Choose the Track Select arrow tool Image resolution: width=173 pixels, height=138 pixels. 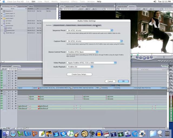pos(171,72)
